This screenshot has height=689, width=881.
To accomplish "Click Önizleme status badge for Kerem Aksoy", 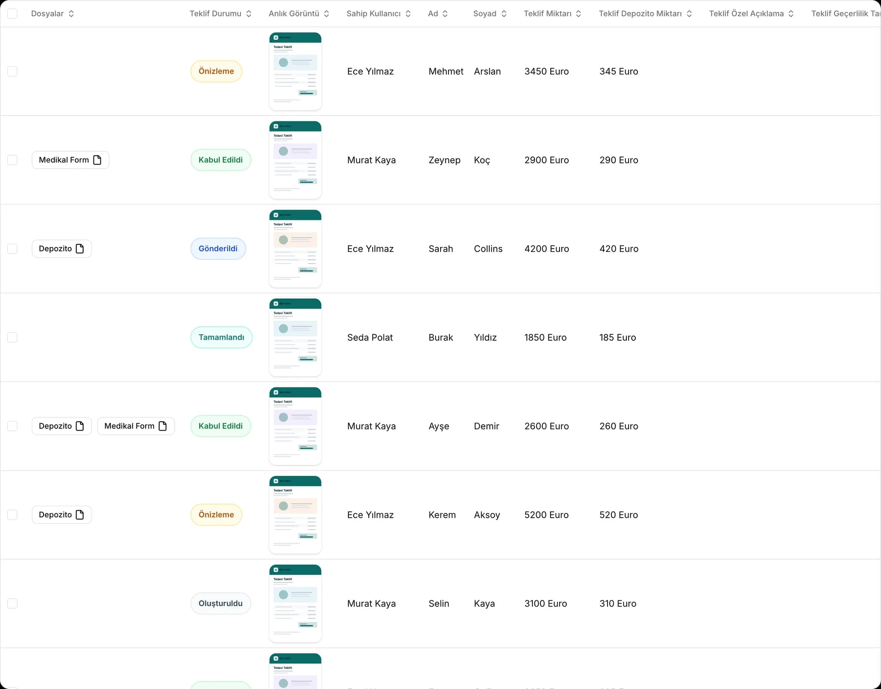I will tap(216, 515).
